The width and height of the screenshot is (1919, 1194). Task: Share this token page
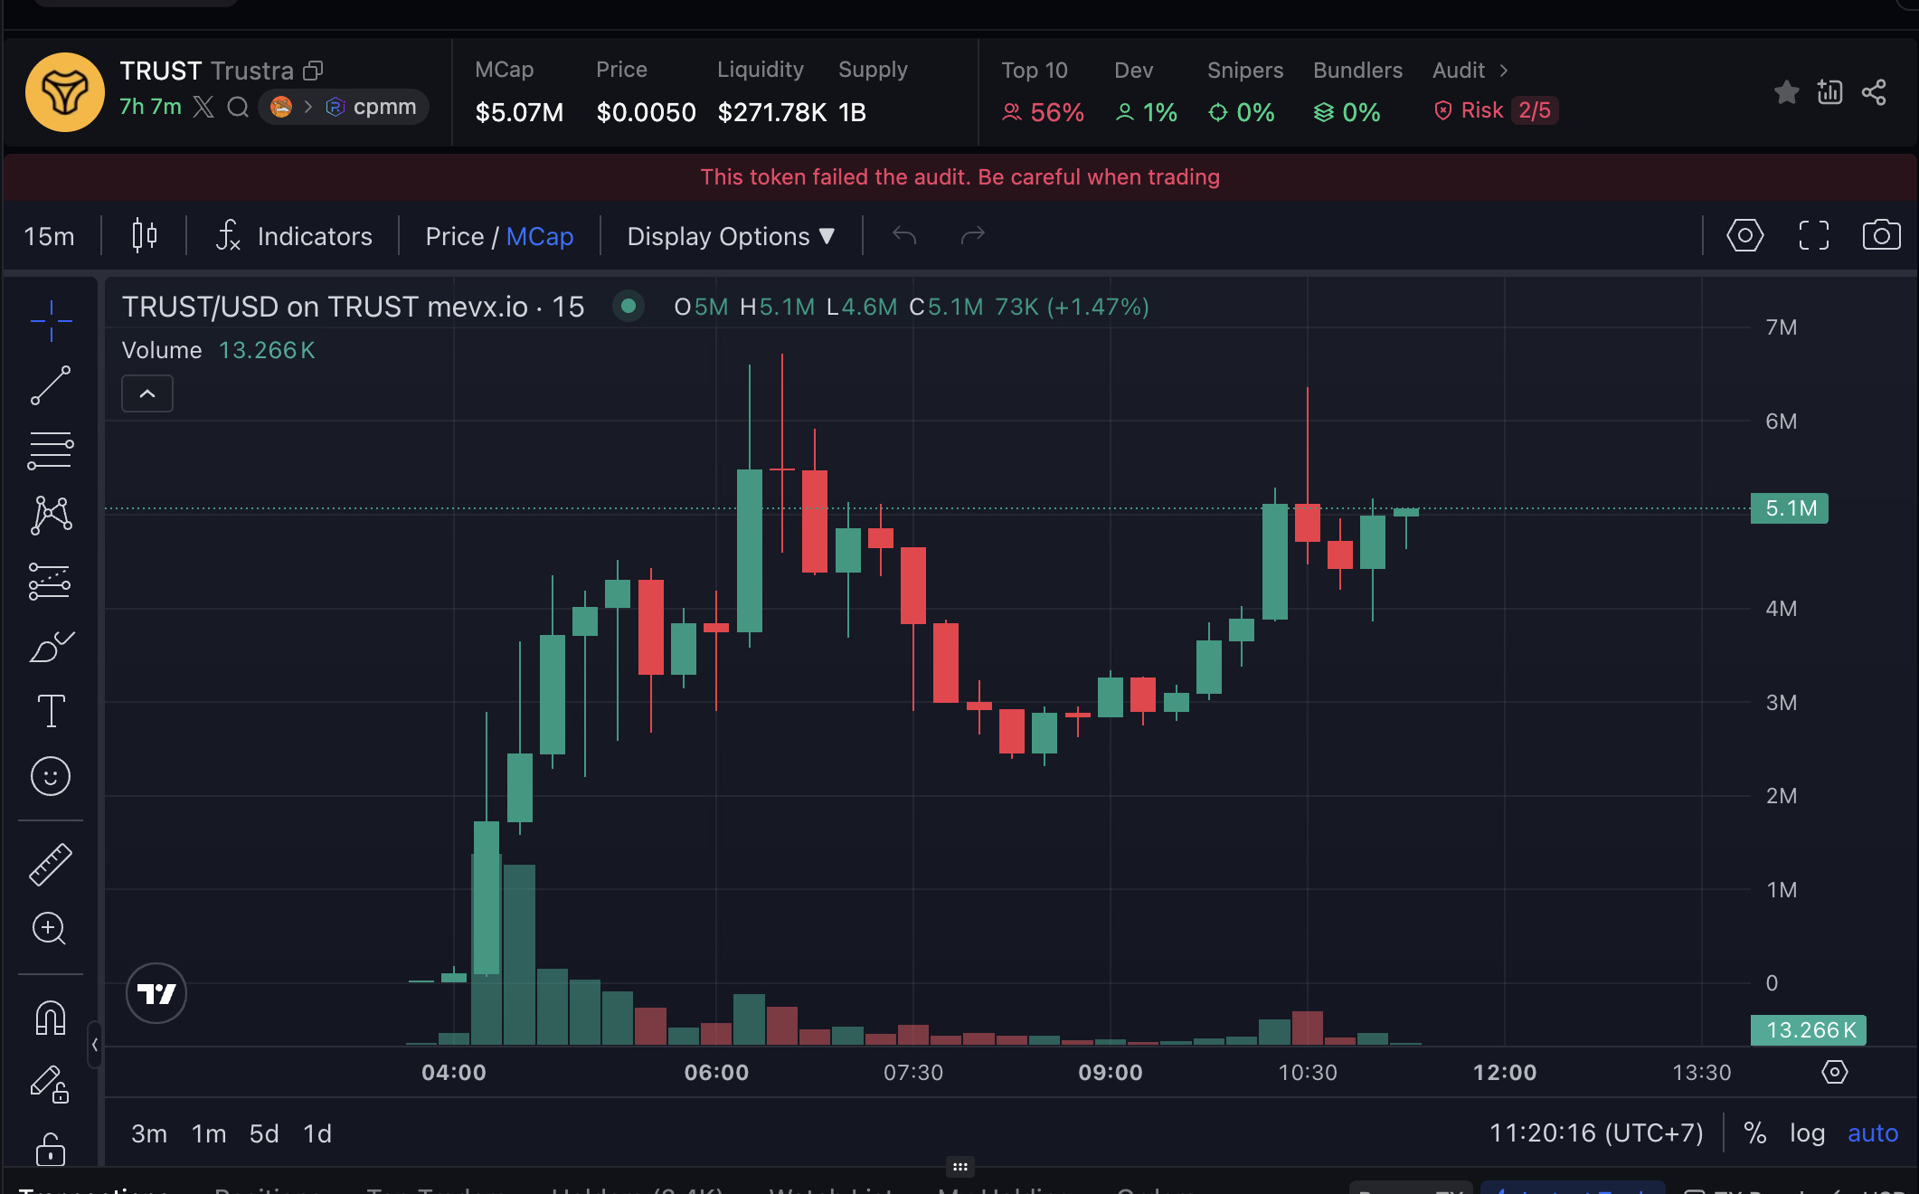1874,92
